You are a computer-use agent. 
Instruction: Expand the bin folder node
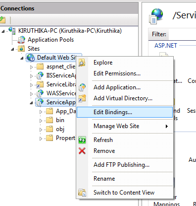(x=41, y=121)
